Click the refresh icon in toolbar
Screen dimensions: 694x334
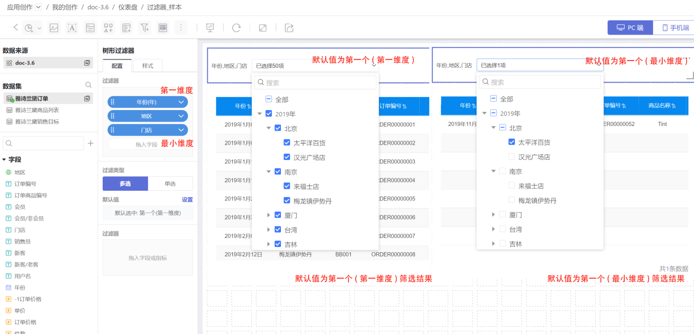tap(236, 28)
